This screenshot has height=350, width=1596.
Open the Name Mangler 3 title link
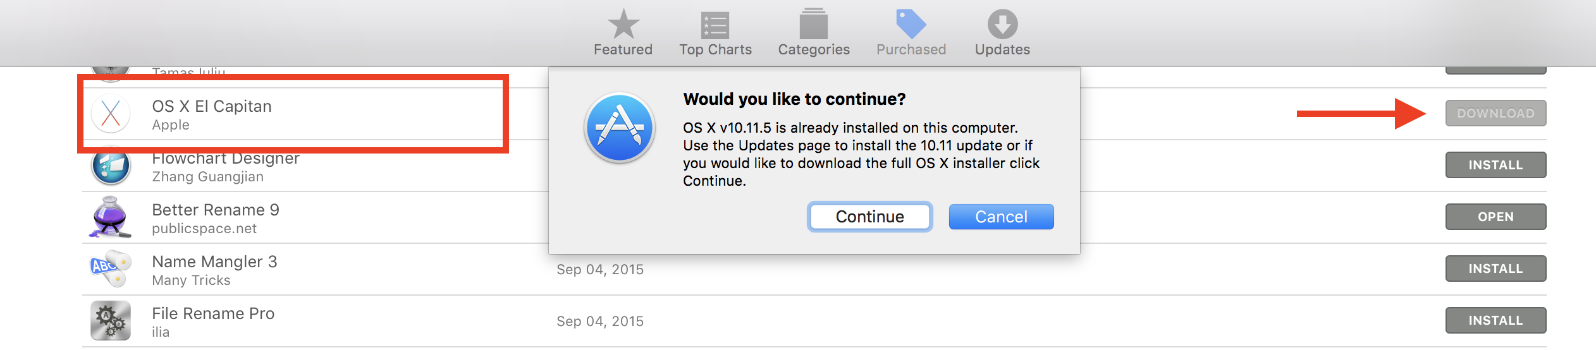214,262
